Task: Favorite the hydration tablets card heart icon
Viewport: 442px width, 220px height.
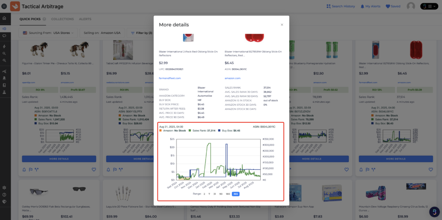Action: tap(347, 169)
